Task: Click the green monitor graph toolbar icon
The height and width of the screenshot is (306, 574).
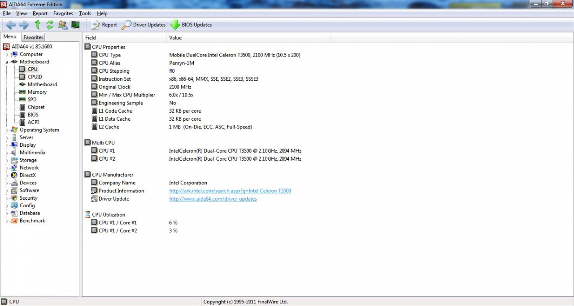Action: tap(75, 25)
